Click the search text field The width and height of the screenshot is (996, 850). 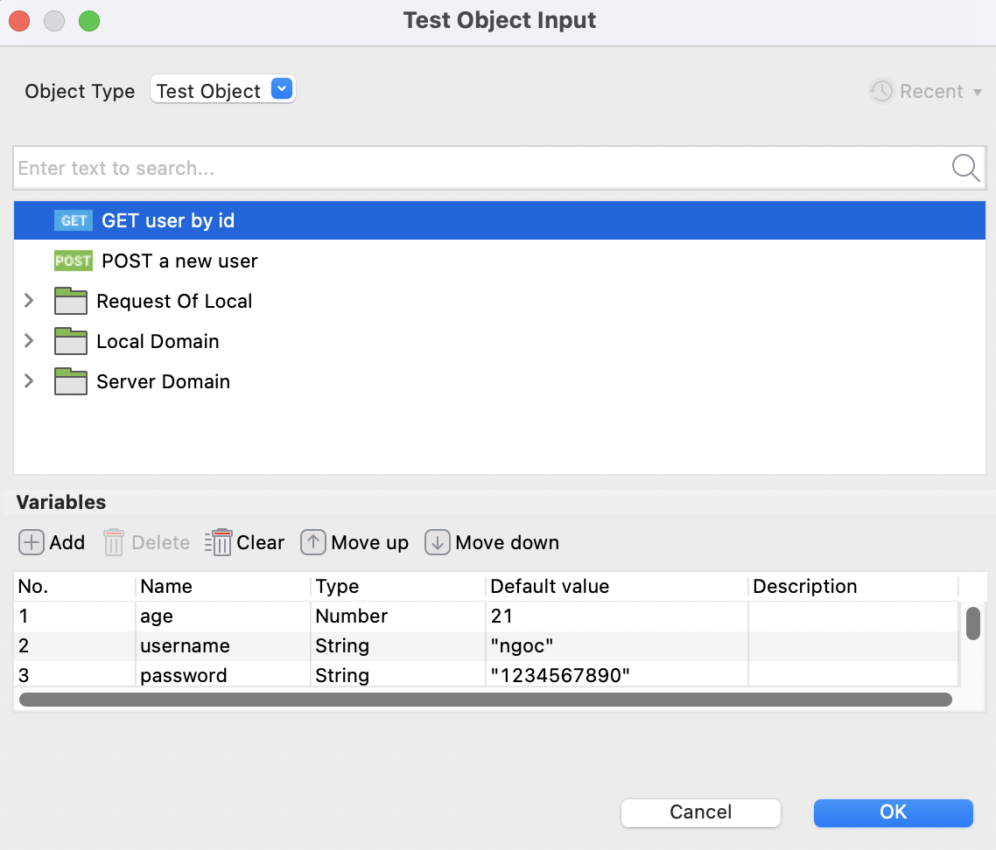click(x=481, y=168)
